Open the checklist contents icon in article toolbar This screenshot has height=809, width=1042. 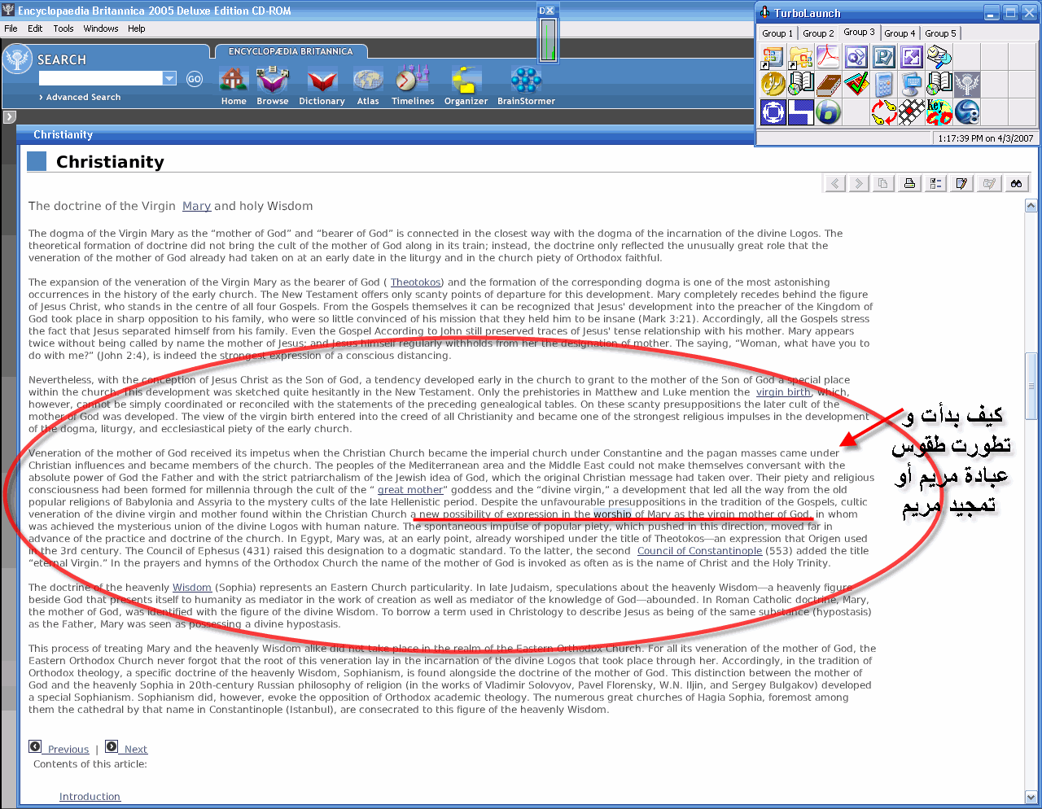click(935, 183)
